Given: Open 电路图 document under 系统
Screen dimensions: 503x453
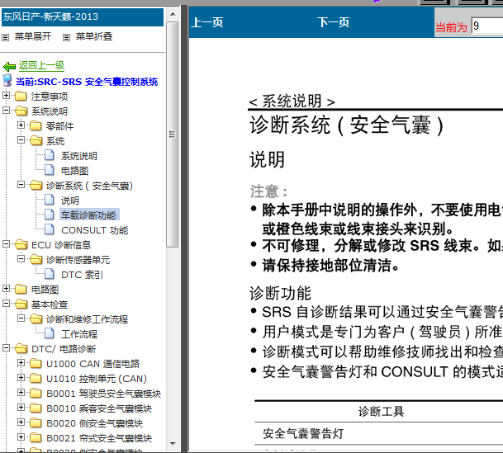Looking at the screenshot, I should point(74,171).
